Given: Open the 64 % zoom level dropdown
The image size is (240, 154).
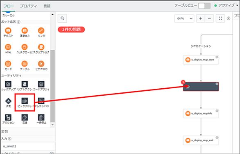Looking at the screenshot, I should (x=184, y=18).
